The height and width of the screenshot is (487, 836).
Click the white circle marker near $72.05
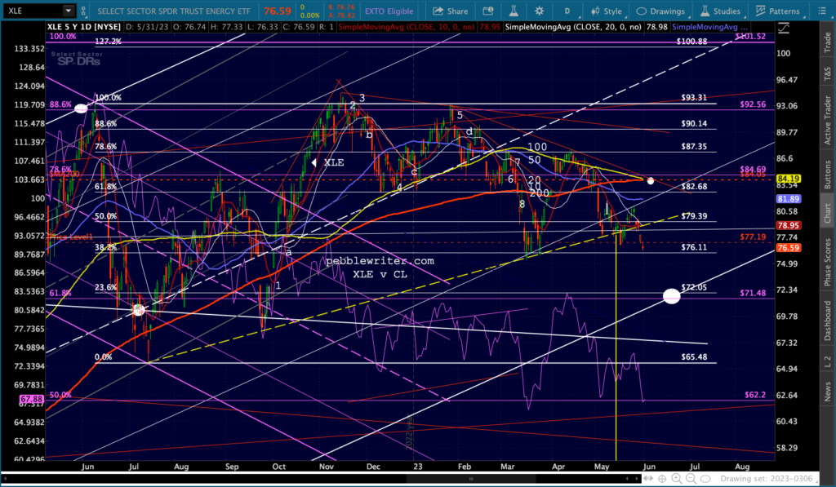pyautogui.click(x=671, y=296)
